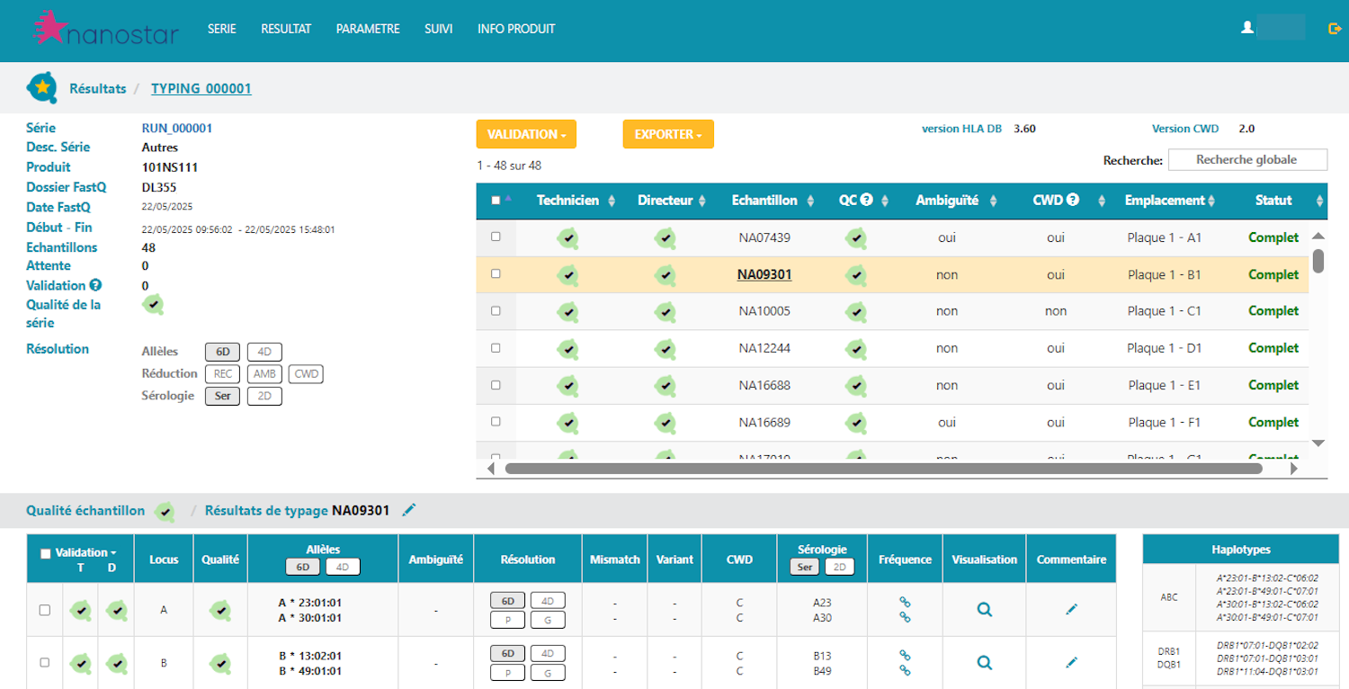The height and width of the screenshot is (689, 1349).
Task: Click locus A D validation check icon
Action: point(116,610)
